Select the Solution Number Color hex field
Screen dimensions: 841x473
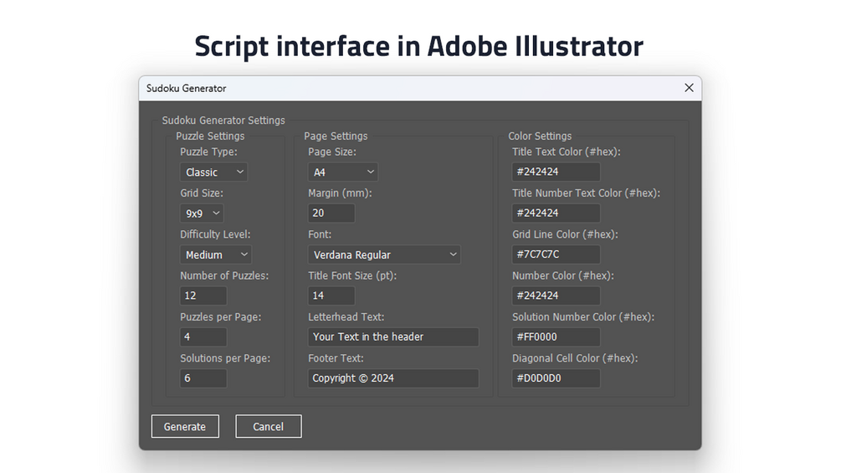556,337
